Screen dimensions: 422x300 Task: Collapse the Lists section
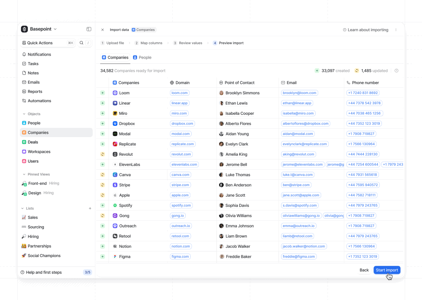(22, 208)
